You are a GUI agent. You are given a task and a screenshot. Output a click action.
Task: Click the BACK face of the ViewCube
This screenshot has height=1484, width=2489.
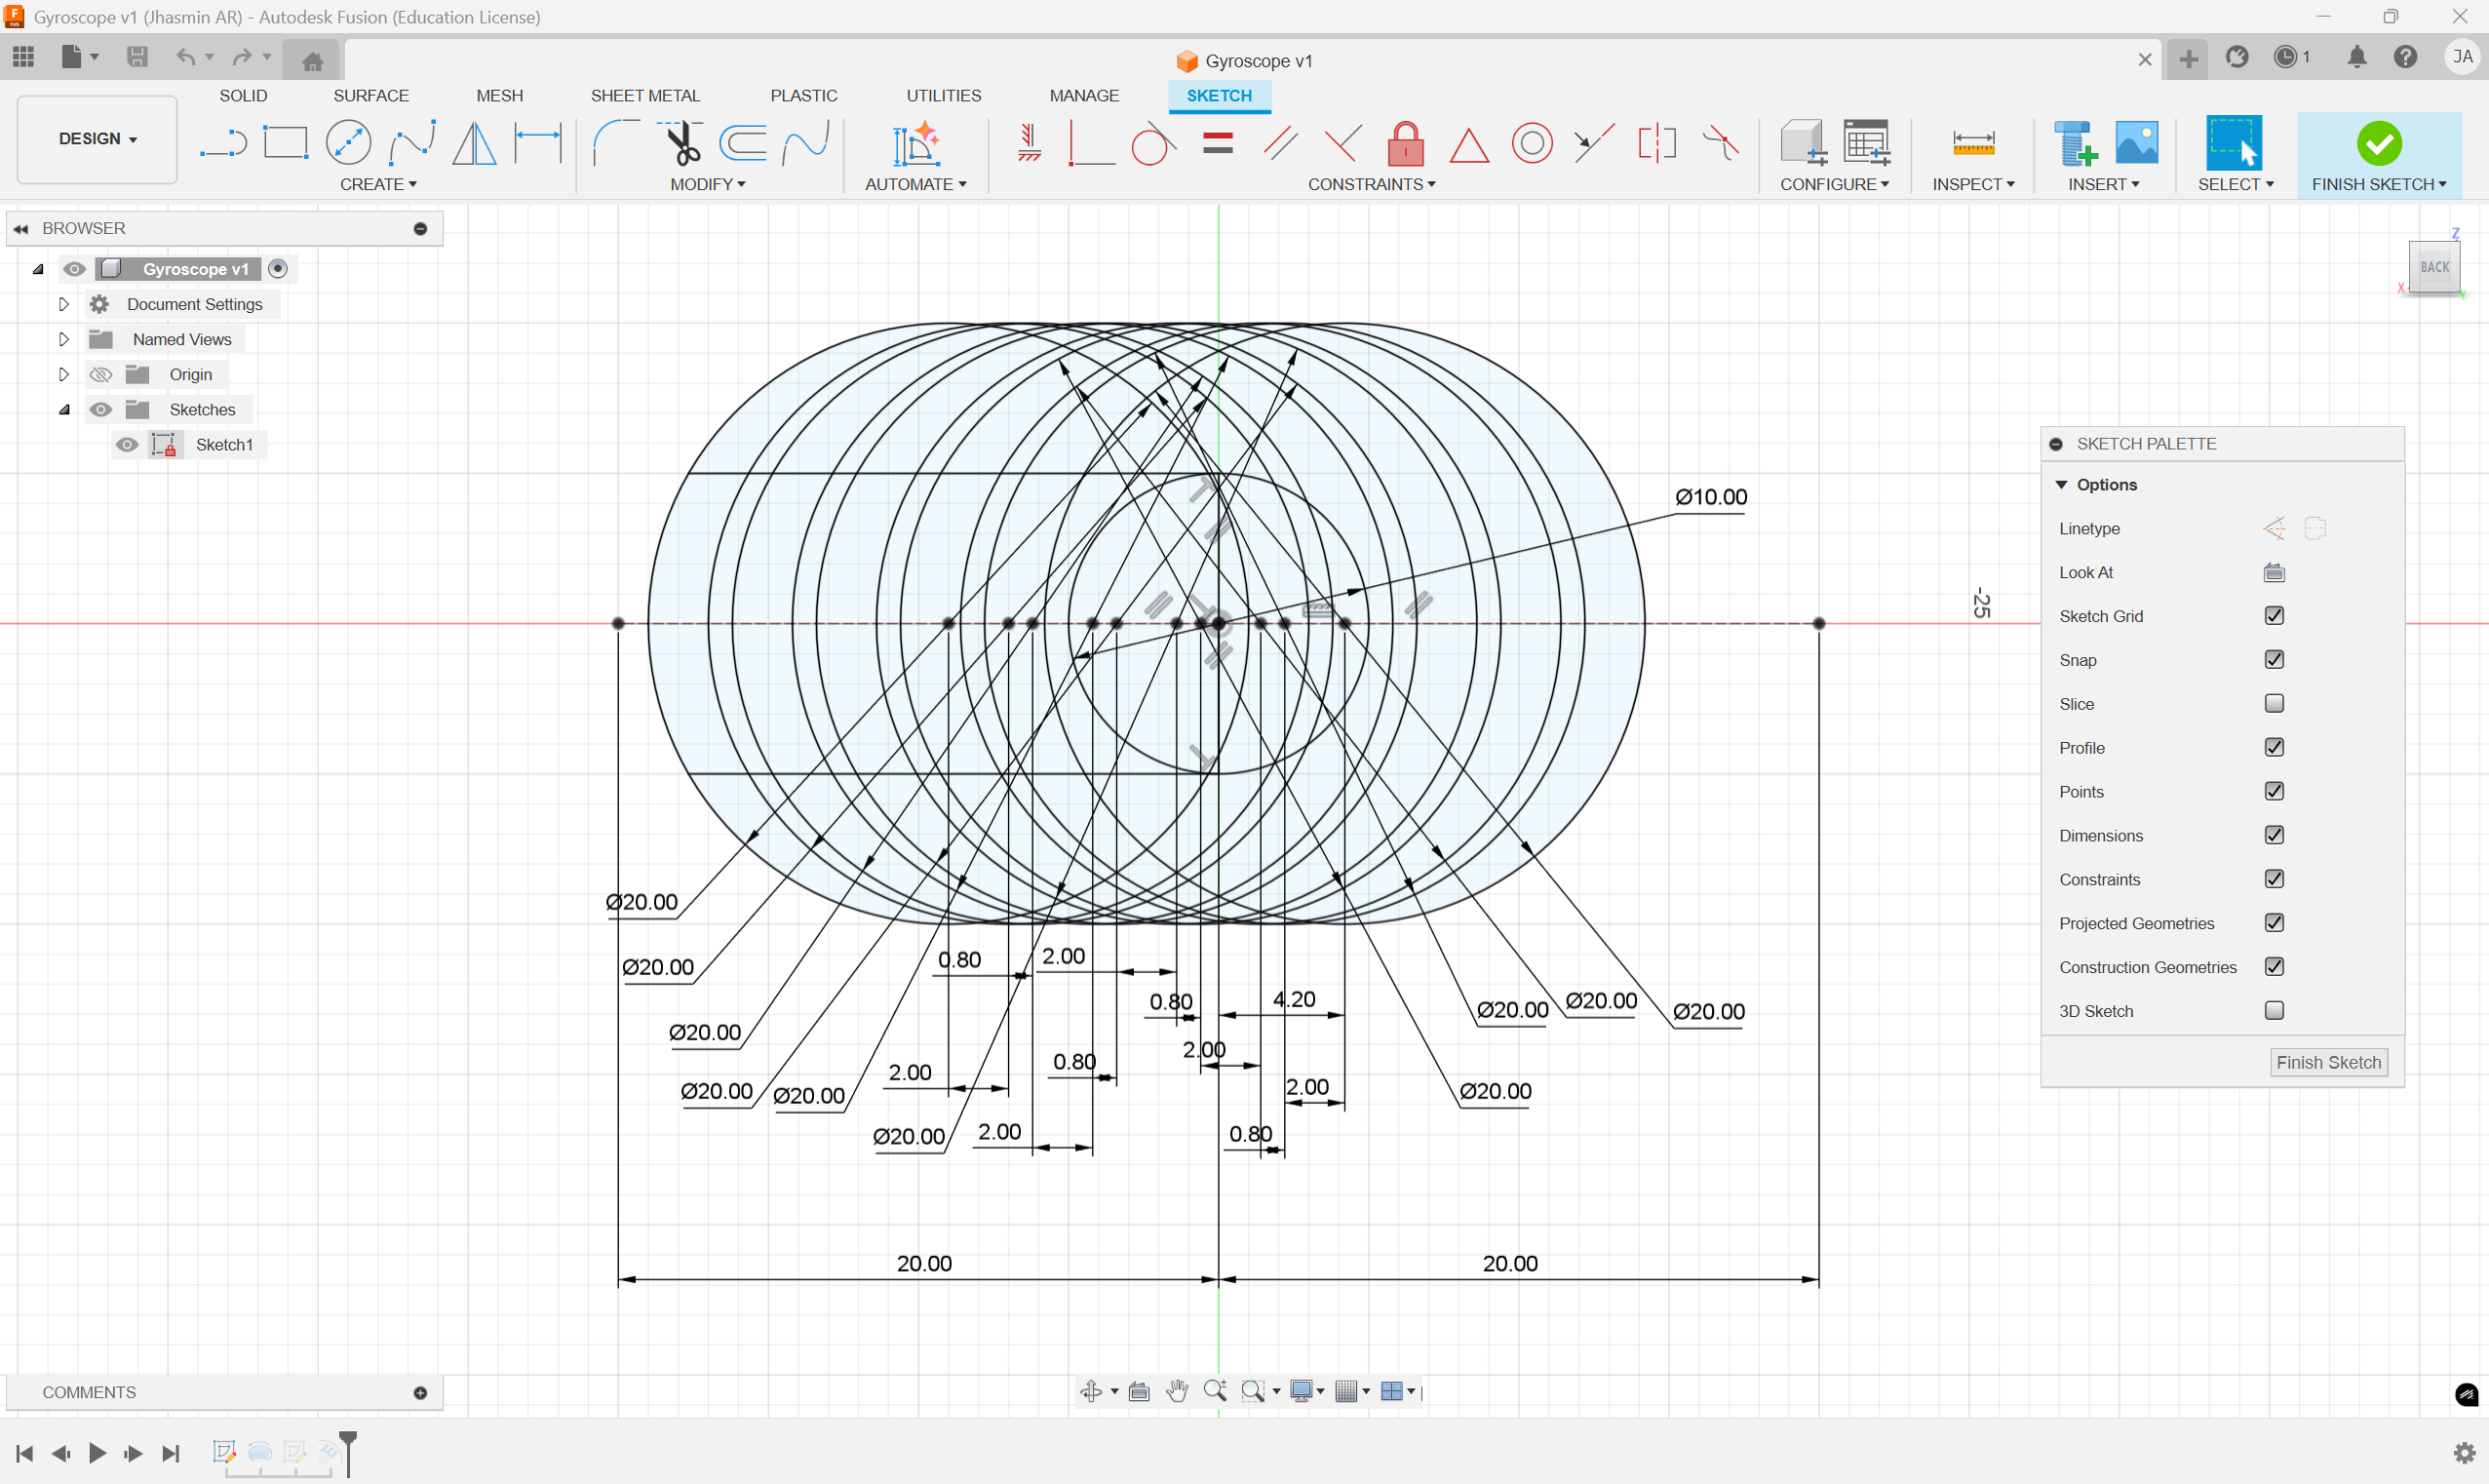tap(2434, 267)
